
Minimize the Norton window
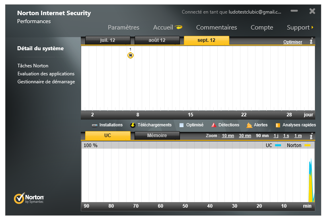point(294,11)
